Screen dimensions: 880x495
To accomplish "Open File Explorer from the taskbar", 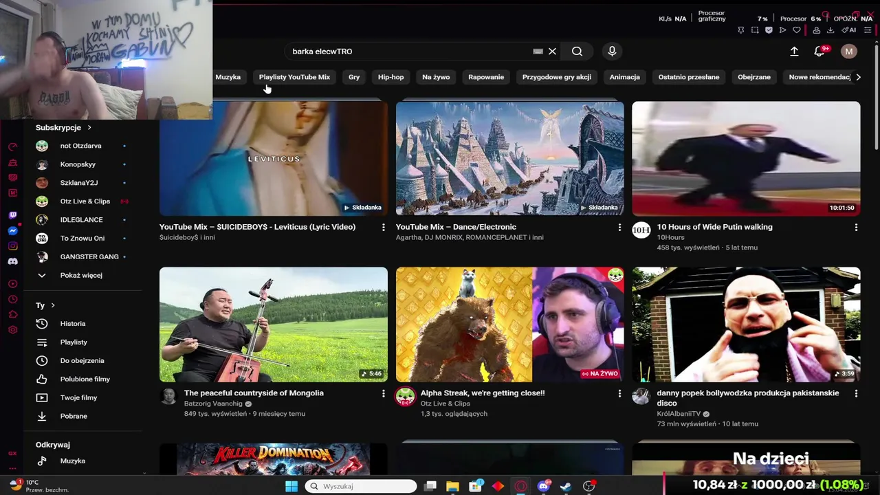I will coord(452,486).
